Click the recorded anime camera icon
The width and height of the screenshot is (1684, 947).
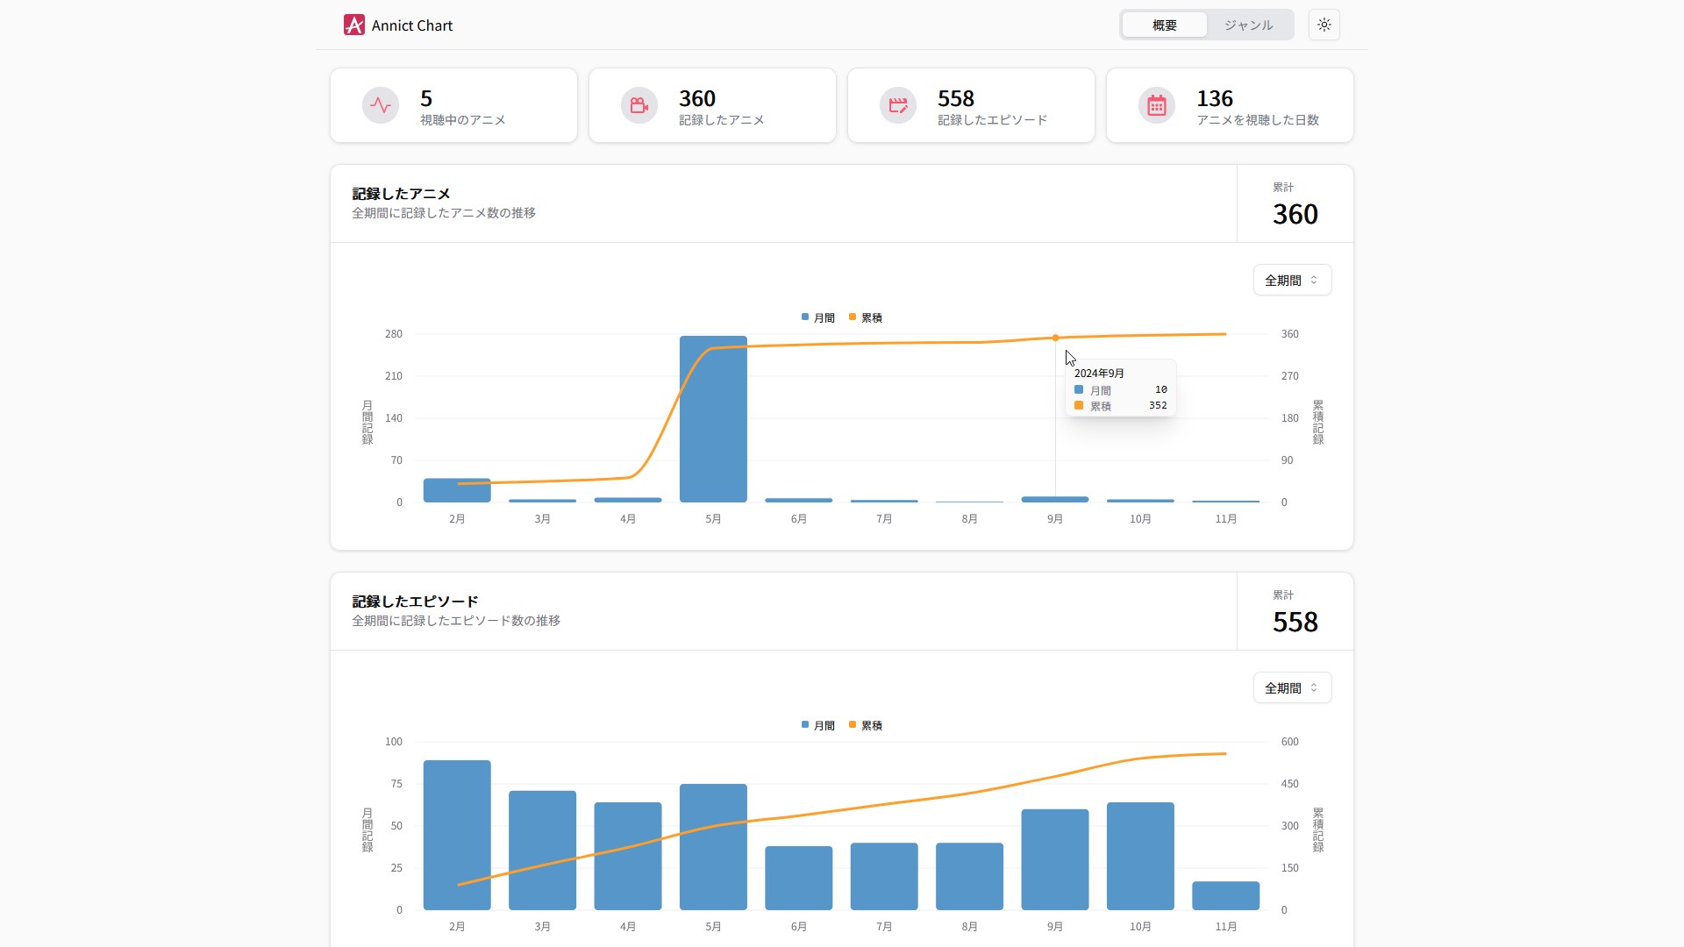(x=639, y=105)
